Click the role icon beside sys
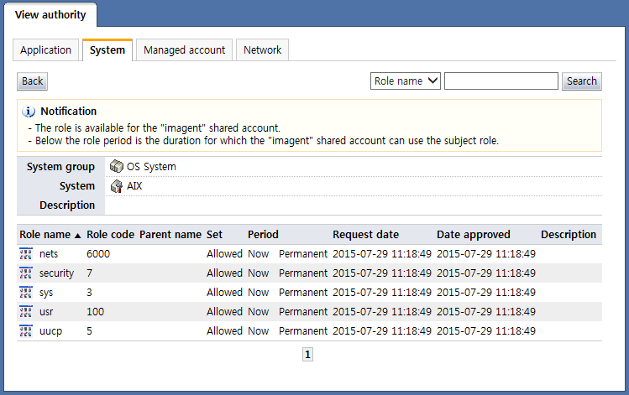Image resolution: width=629 pixels, height=395 pixels. [25, 293]
